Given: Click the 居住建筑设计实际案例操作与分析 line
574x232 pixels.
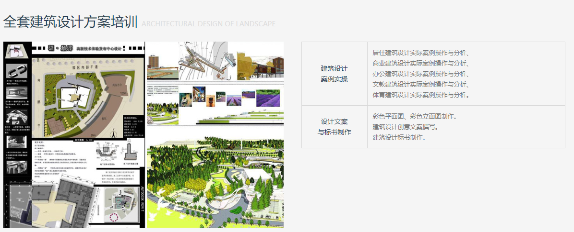Looking at the screenshot, I should 420,53.
